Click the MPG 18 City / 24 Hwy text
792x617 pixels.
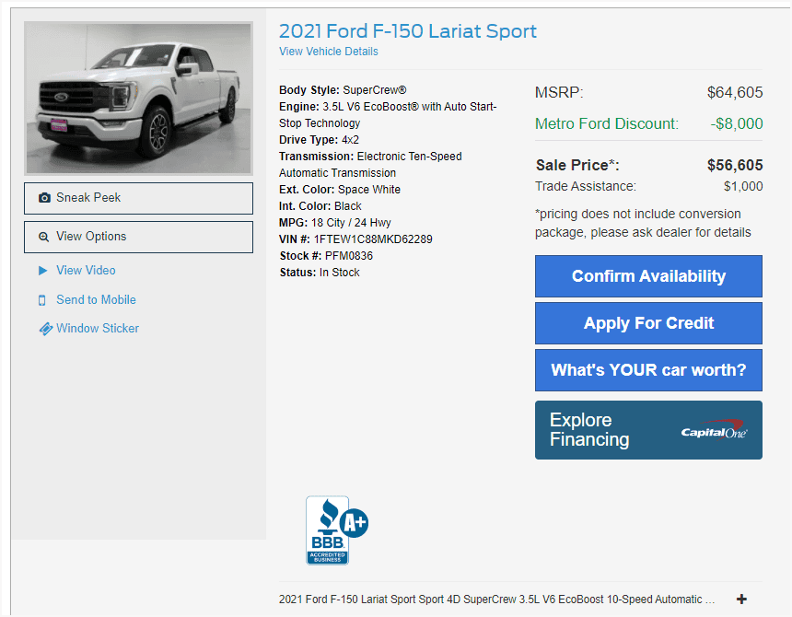pyautogui.click(x=335, y=223)
